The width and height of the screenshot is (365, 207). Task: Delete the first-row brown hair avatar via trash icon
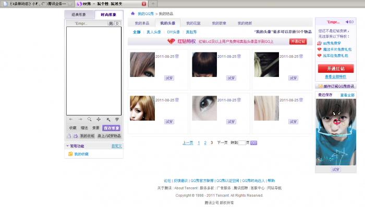pos(177,56)
